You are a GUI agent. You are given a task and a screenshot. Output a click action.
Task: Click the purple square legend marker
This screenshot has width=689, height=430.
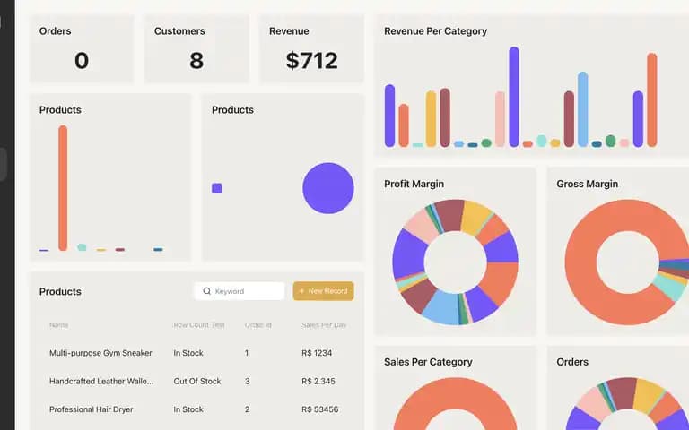pos(216,188)
